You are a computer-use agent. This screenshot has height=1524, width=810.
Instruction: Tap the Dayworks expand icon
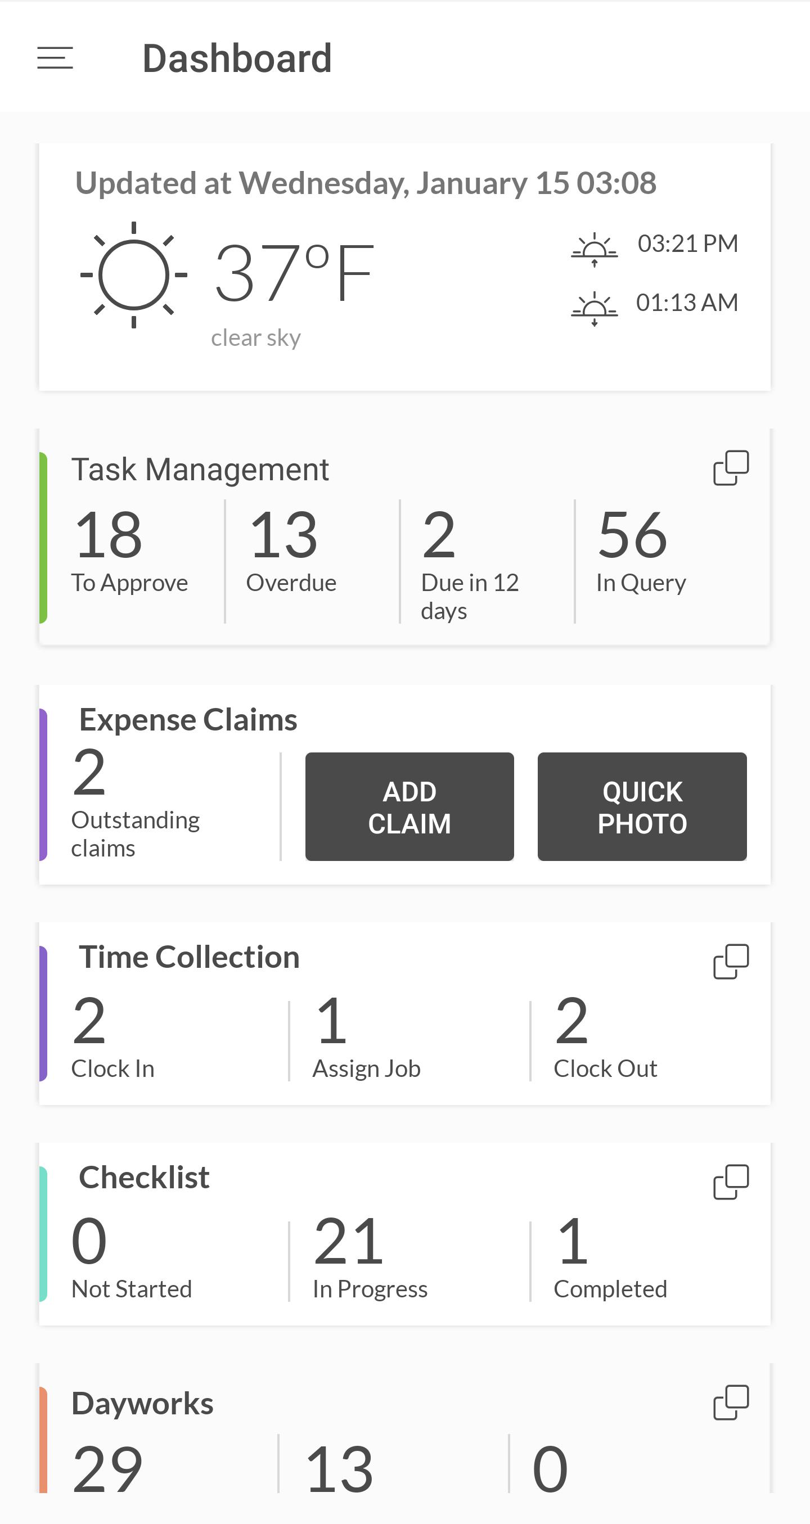(x=731, y=1402)
